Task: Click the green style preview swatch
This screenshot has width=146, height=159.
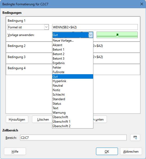Action: pyautogui.click(x=117, y=35)
